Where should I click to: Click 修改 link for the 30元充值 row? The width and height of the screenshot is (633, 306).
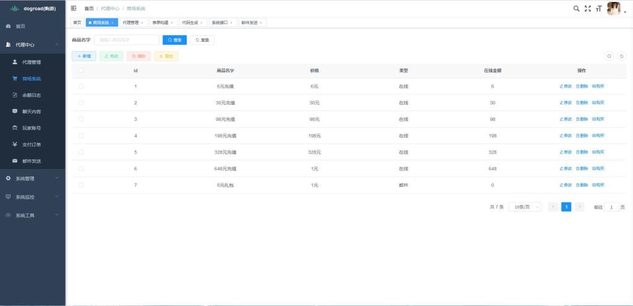(x=566, y=102)
